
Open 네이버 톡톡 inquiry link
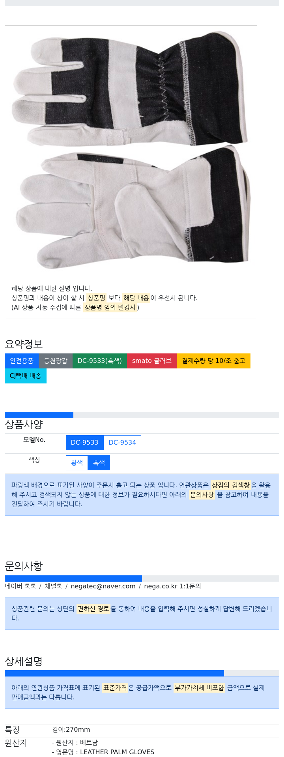click(x=21, y=586)
